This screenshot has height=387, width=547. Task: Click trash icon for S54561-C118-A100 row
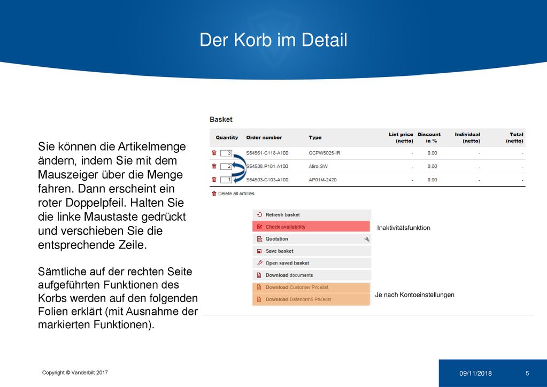(214, 153)
